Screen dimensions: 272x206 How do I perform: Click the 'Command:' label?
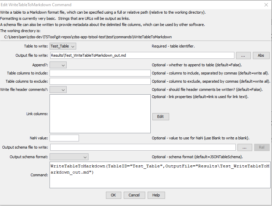[x=39, y=175]
